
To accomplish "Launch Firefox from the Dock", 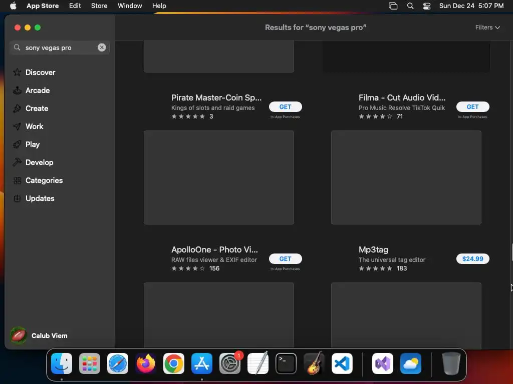I will click(x=146, y=363).
